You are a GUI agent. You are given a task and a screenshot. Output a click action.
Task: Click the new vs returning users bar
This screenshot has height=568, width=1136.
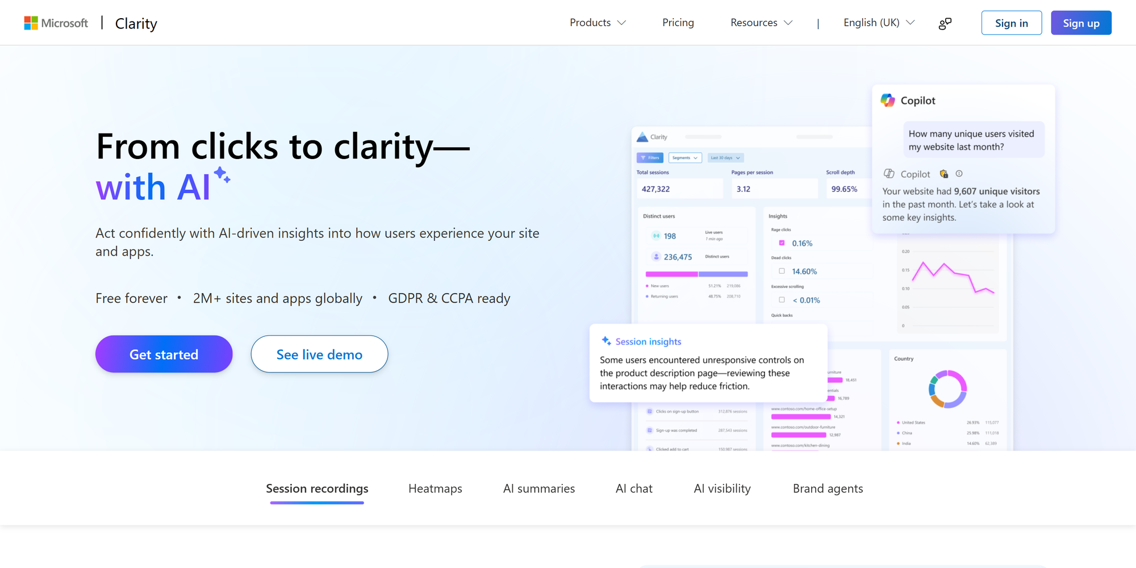point(696,274)
